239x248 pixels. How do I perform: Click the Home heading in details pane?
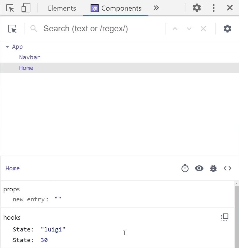coord(13,168)
